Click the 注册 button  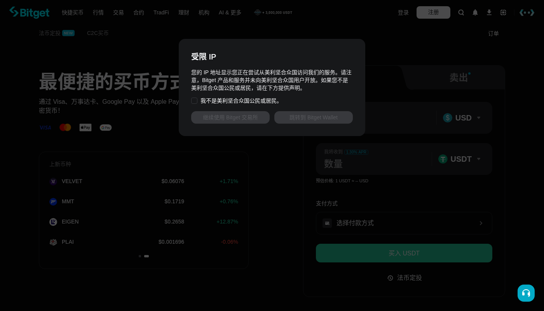tap(433, 12)
